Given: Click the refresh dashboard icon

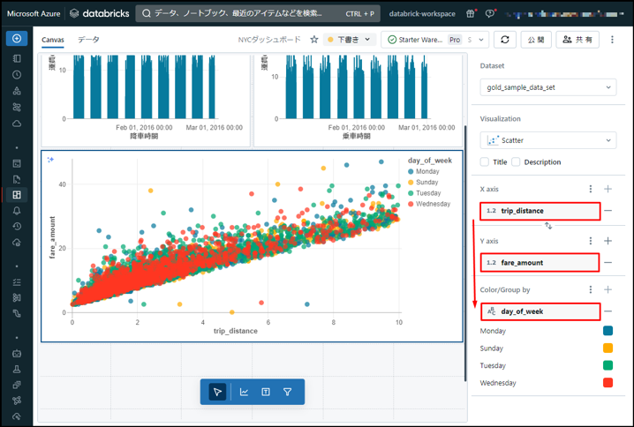Looking at the screenshot, I should click(x=505, y=40).
